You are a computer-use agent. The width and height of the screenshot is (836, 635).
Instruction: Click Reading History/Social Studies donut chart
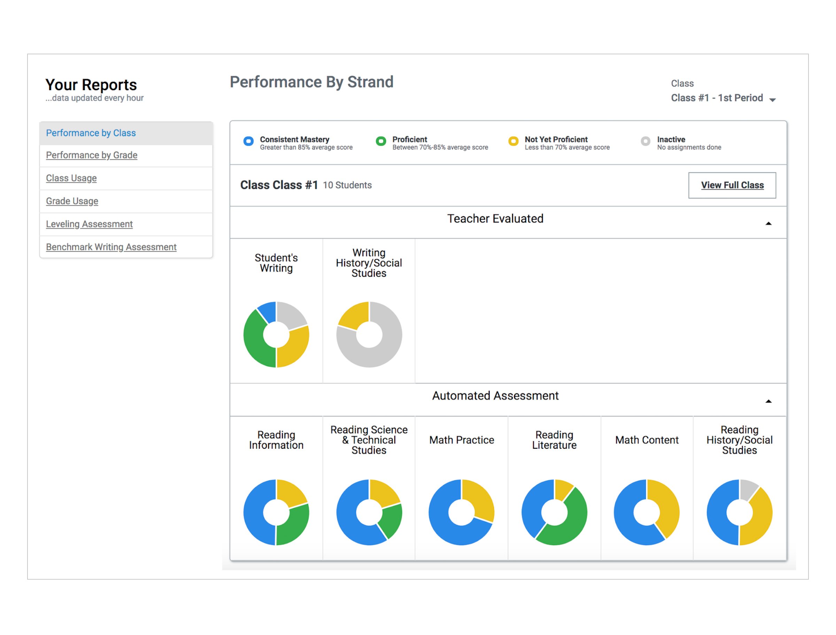740,512
